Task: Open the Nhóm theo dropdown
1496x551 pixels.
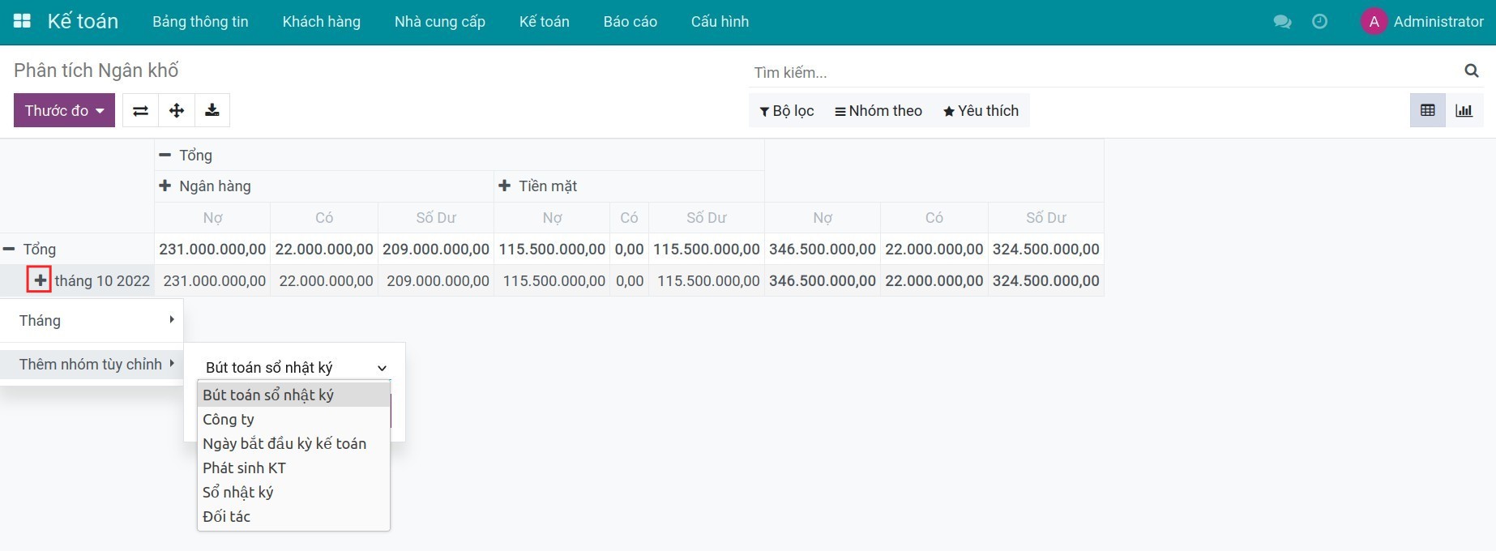Action: click(878, 110)
